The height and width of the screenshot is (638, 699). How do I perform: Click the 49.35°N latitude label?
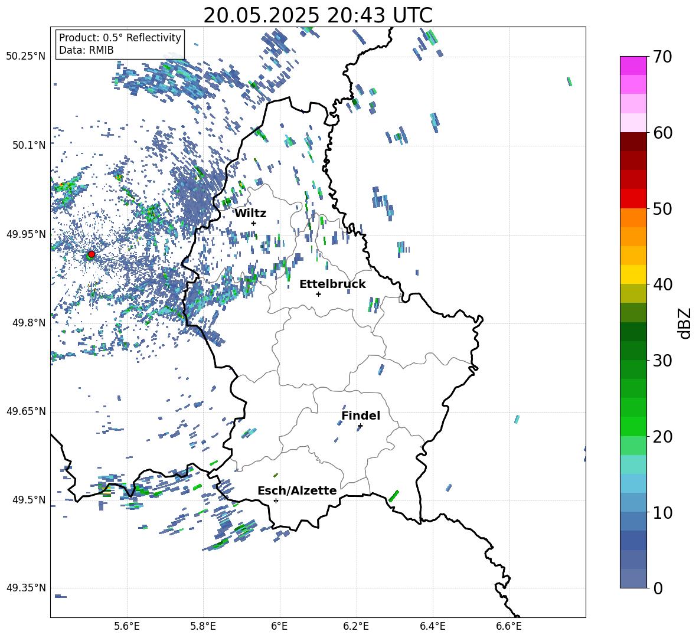(26, 588)
